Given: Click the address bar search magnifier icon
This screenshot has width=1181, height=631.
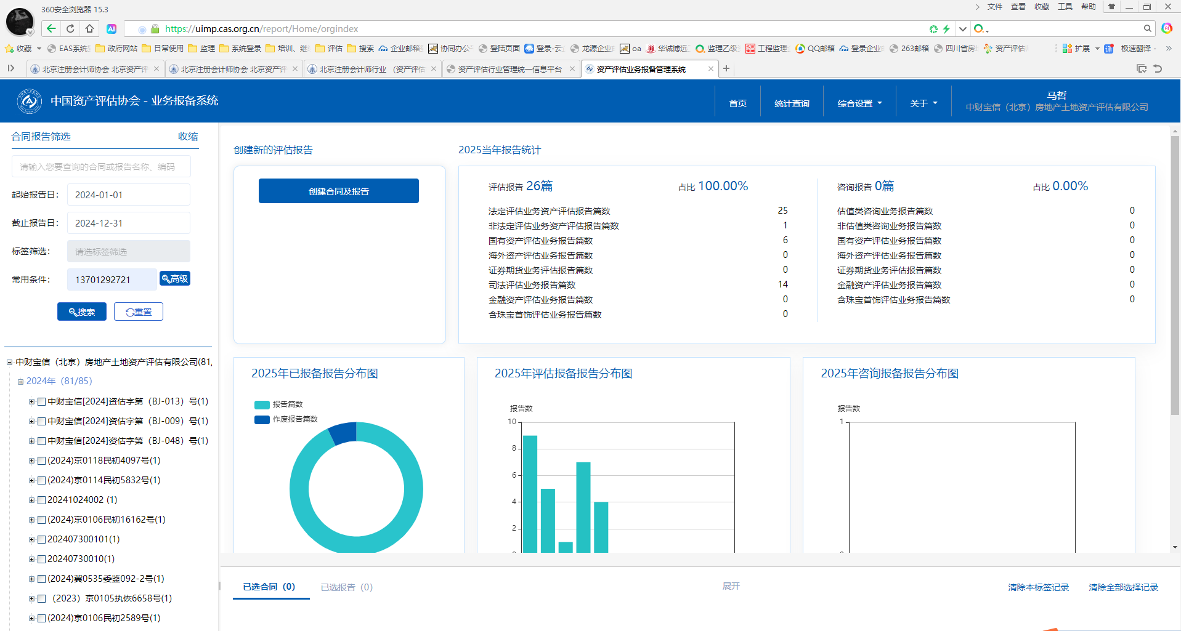Looking at the screenshot, I should 1147,28.
